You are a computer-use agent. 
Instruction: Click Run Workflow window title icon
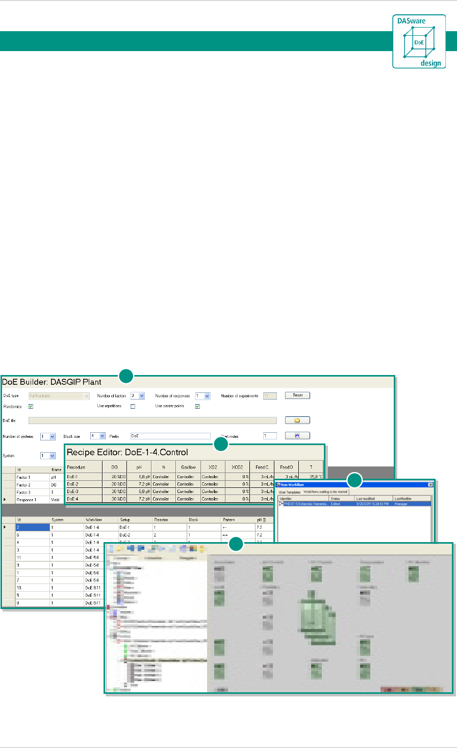(x=278, y=484)
